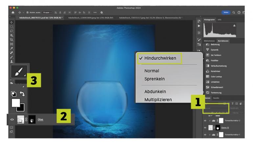
Task: Select the Ebene 10 black mask thumbnail
Action: (x=218, y=128)
